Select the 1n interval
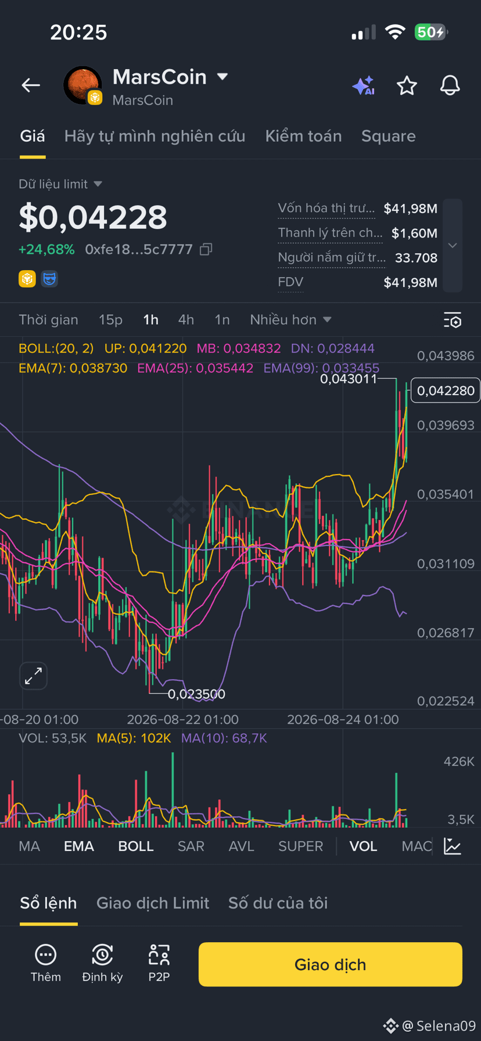The height and width of the screenshot is (1041, 481). tap(222, 320)
